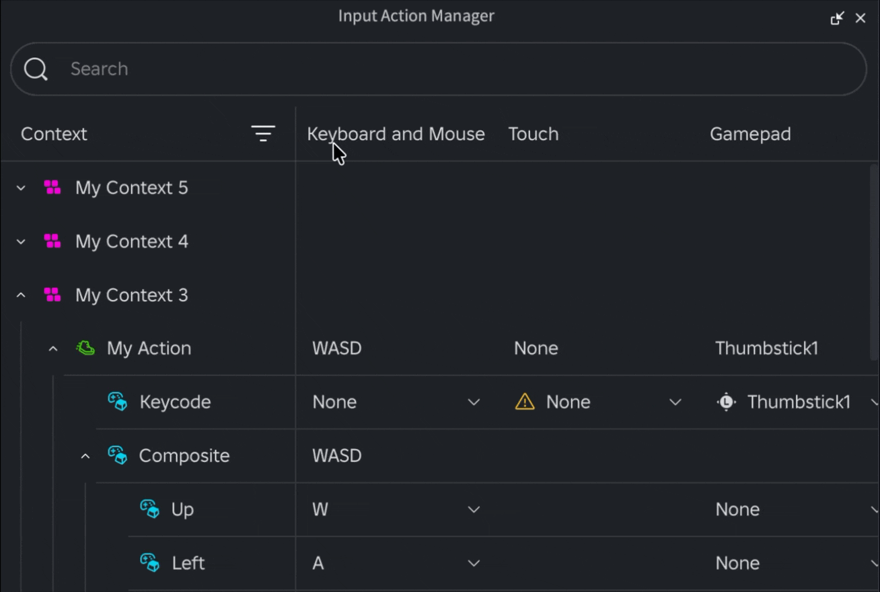
Task: Expand My Context 5
Action: (21, 188)
